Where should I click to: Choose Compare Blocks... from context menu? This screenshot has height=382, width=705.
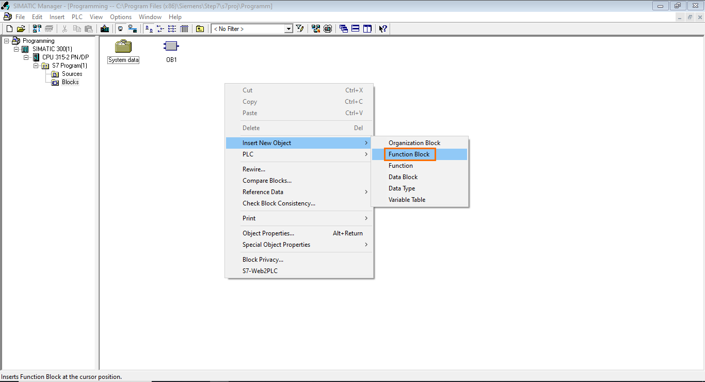299,181
